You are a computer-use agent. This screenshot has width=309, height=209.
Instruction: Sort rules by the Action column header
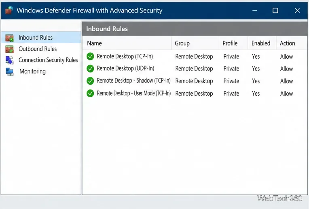(292, 43)
